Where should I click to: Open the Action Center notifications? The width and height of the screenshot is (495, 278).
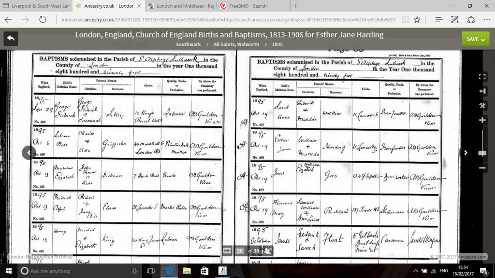[484, 271]
